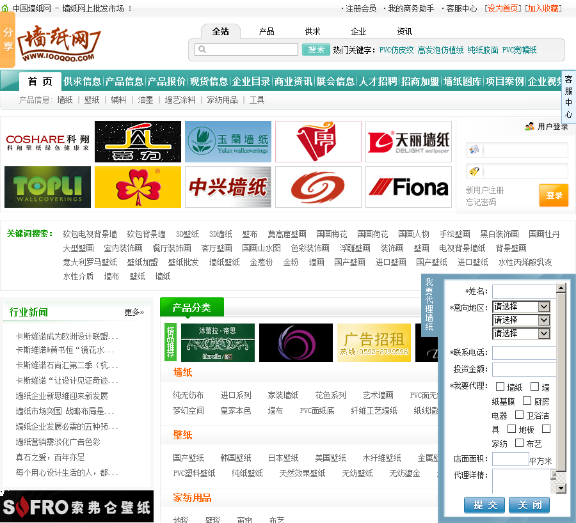
Task: Click the 忘记密码 link
Action: pyautogui.click(x=481, y=202)
